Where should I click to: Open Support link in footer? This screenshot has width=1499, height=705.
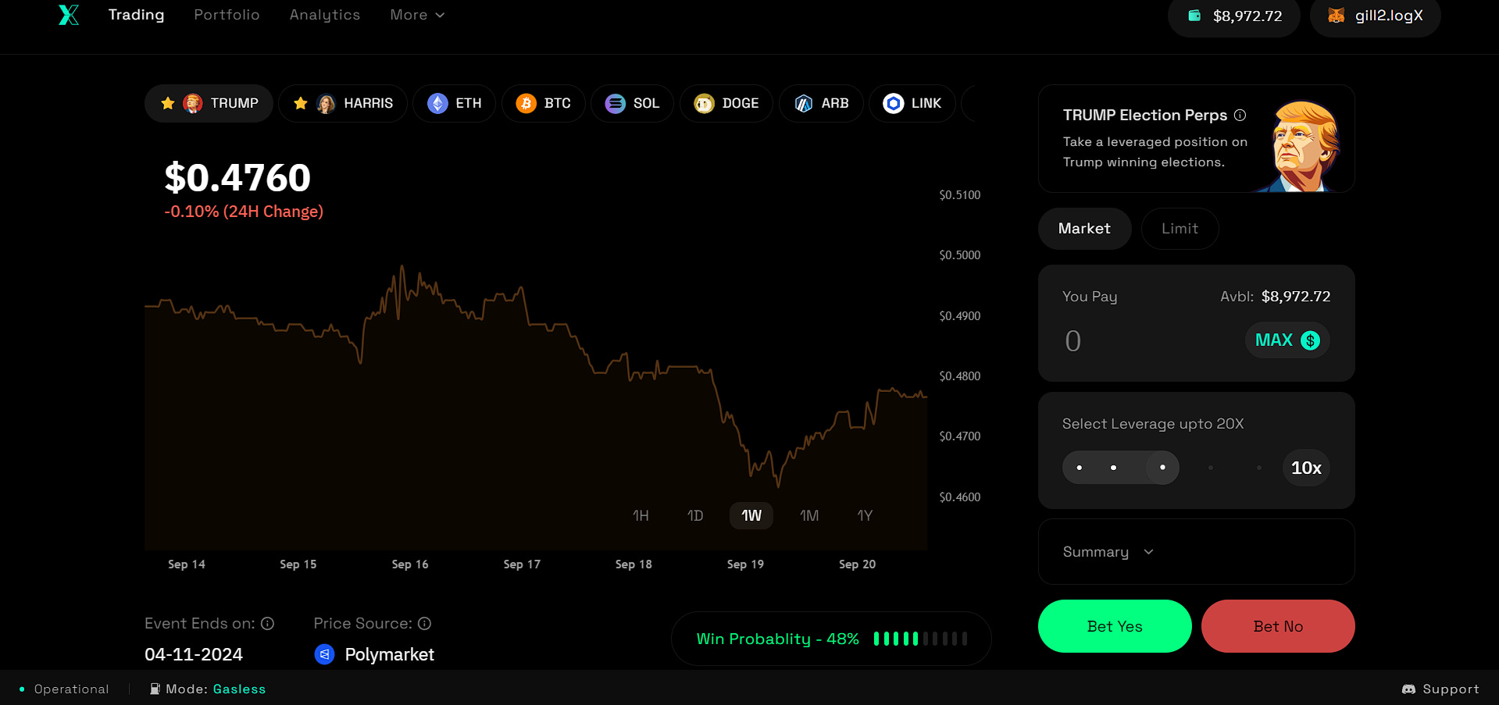(x=1440, y=689)
